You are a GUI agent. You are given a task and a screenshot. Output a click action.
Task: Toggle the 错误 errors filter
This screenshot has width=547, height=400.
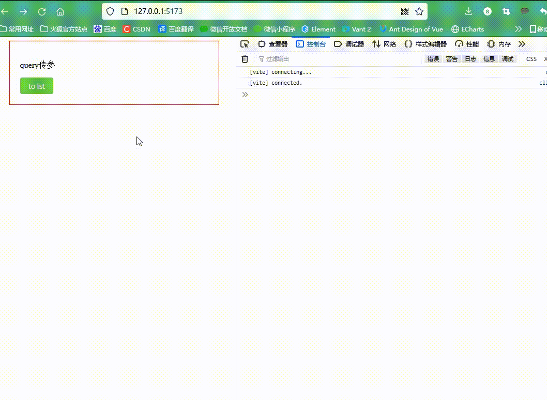pos(433,59)
